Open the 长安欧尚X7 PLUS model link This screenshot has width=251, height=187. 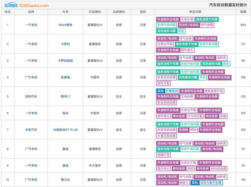[x=65, y=130]
